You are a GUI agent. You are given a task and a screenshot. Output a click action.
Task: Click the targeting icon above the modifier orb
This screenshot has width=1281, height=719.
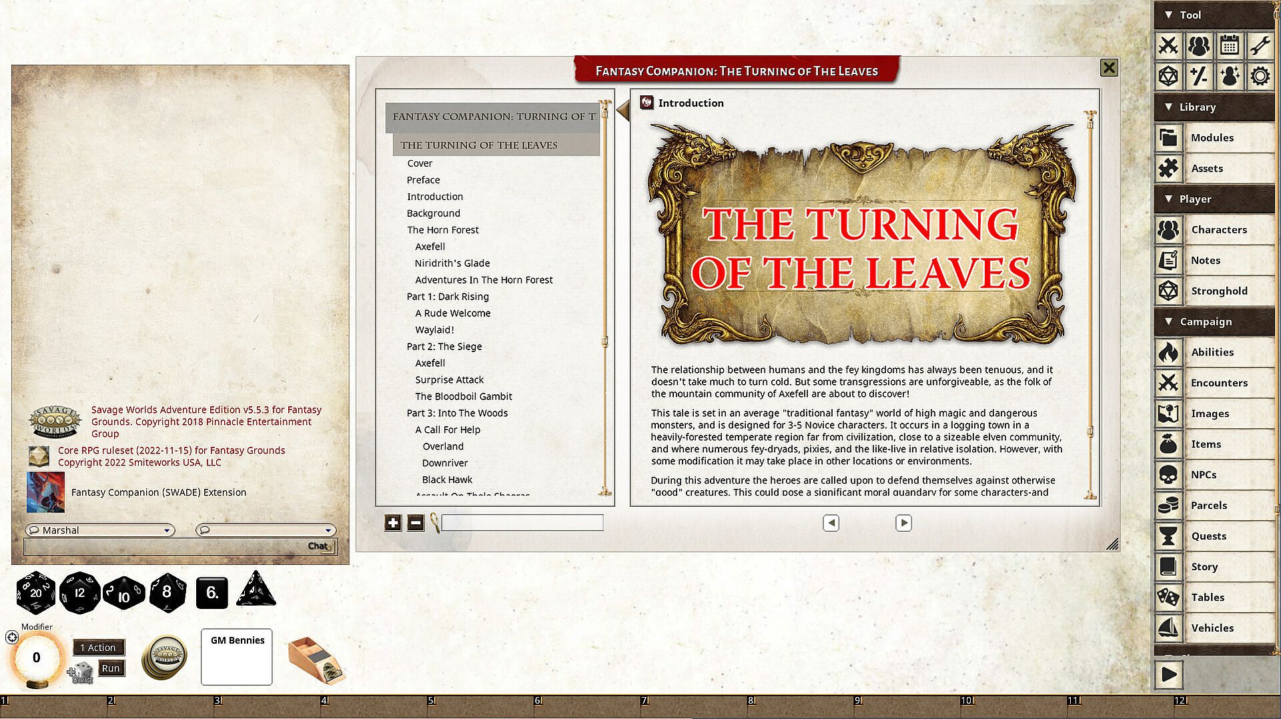pos(12,637)
